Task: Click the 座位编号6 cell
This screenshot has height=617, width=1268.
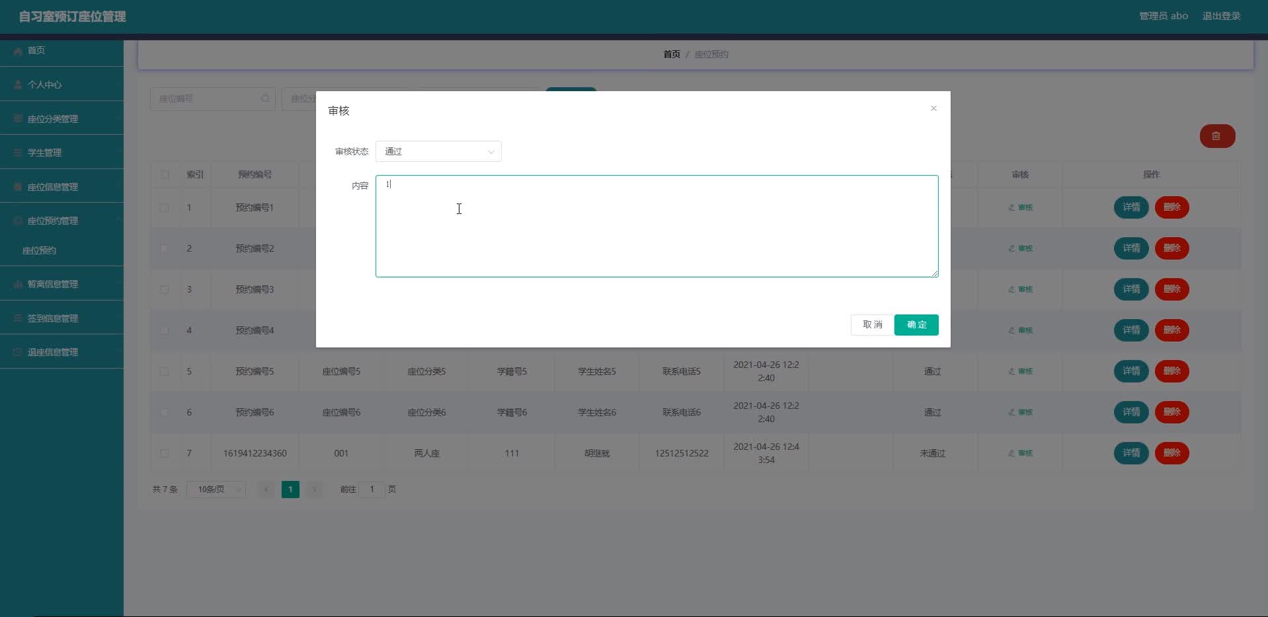Action: tap(341, 412)
